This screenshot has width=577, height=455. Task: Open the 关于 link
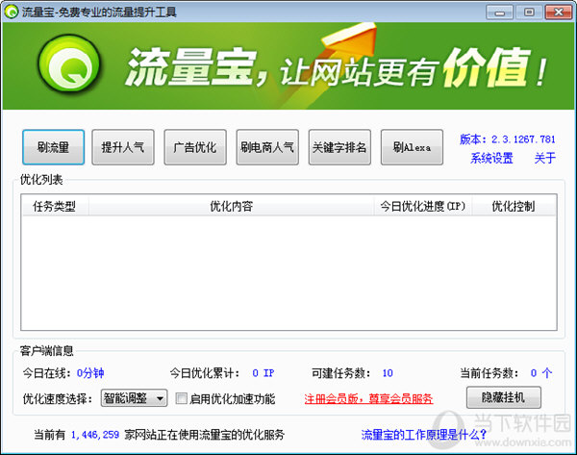pos(545,159)
